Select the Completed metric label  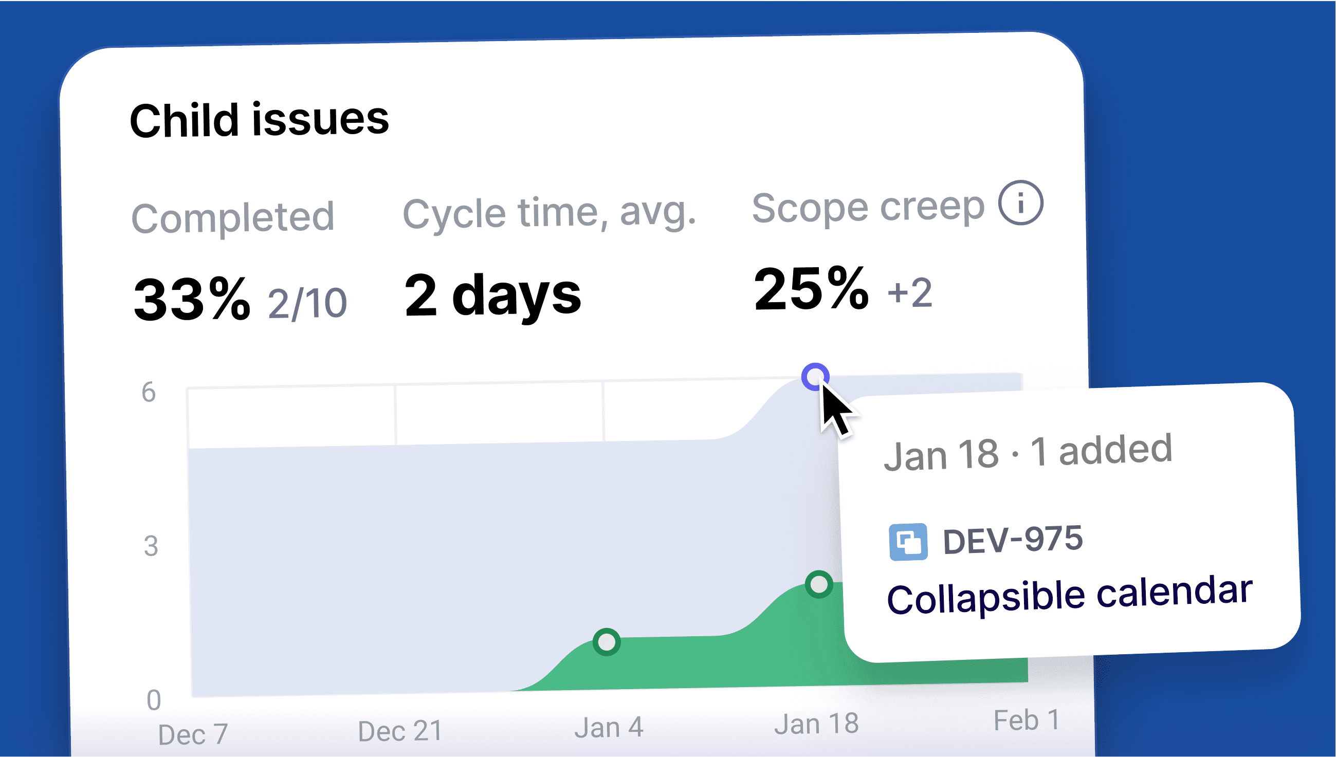point(232,217)
